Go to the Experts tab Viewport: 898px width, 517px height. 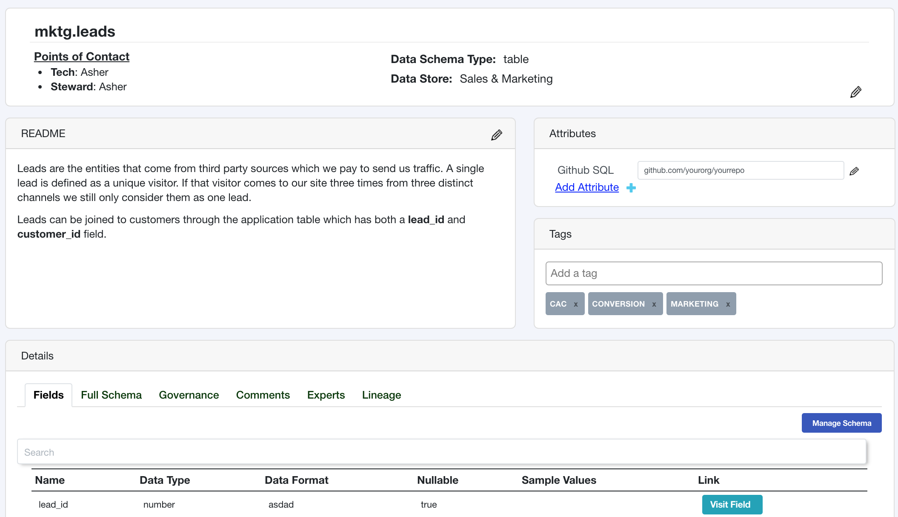(x=326, y=395)
